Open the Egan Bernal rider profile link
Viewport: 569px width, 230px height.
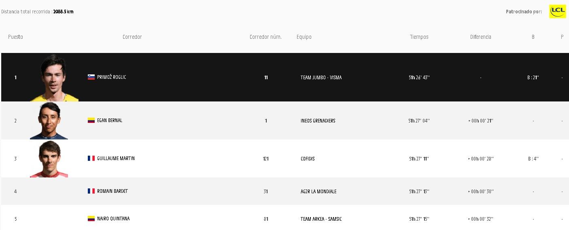coord(110,120)
